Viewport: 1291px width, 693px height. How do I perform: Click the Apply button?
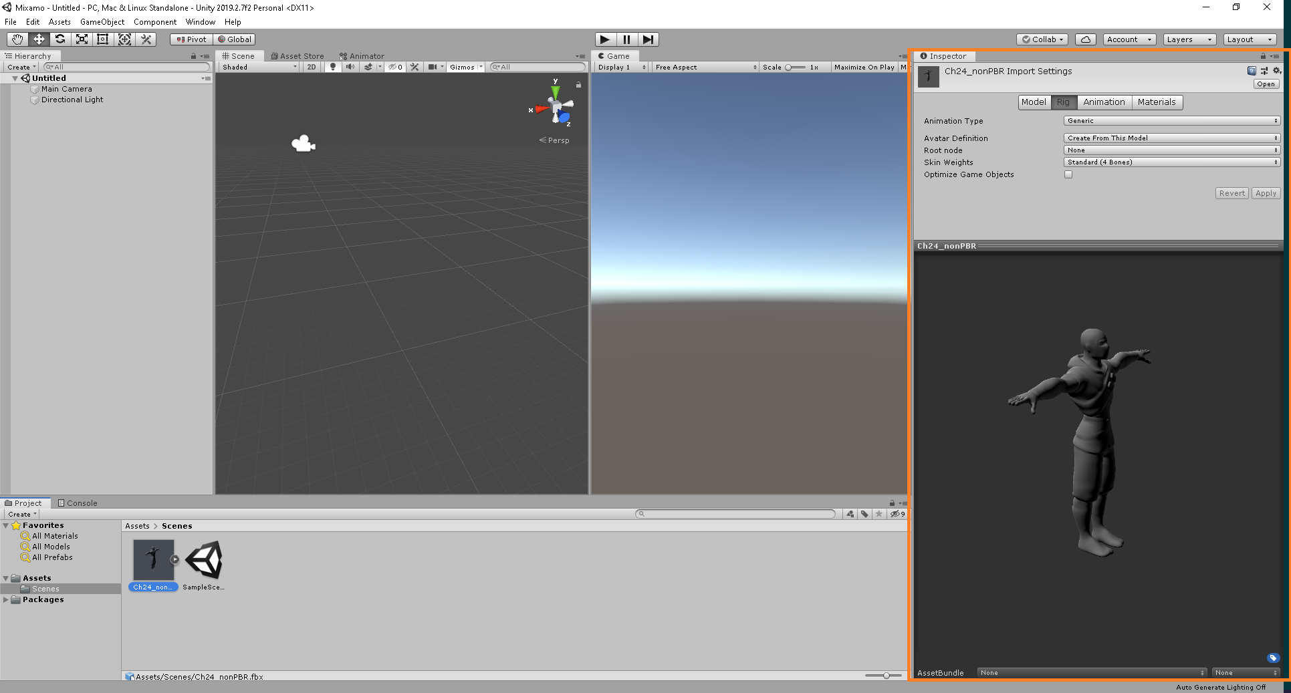pos(1265,193)
